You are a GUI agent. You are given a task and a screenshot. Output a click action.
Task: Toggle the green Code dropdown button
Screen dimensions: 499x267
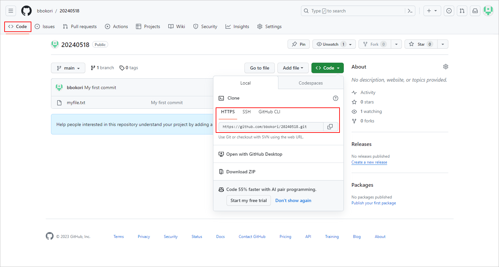[x=327, y=68]
